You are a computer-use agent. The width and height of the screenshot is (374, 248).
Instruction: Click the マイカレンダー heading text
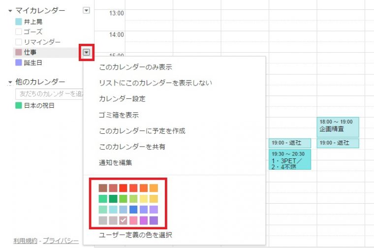tap(40, 10)
